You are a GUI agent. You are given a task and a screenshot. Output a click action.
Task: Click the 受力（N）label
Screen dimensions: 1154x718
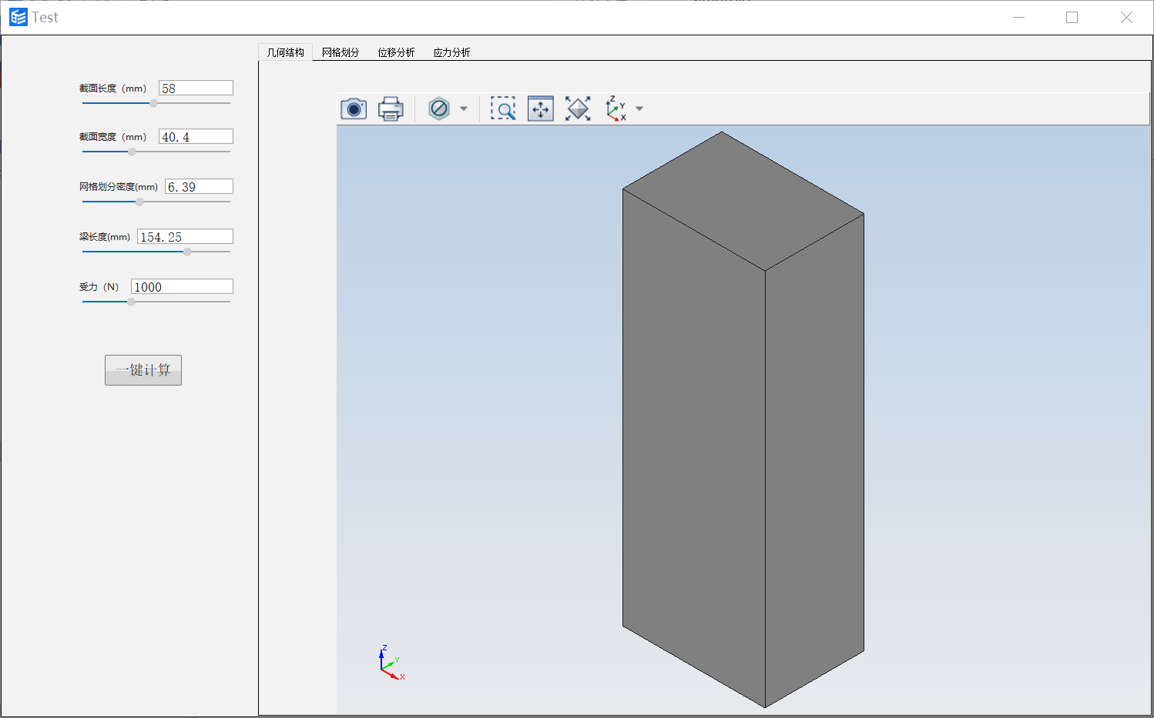[99, 287]
